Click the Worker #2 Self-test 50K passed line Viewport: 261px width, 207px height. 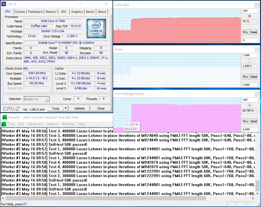click(44, 145)
